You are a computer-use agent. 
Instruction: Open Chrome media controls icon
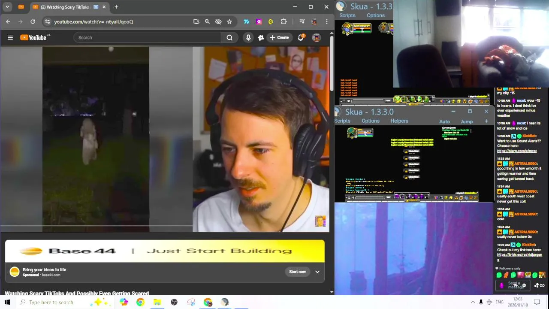[x=302, y=21]
